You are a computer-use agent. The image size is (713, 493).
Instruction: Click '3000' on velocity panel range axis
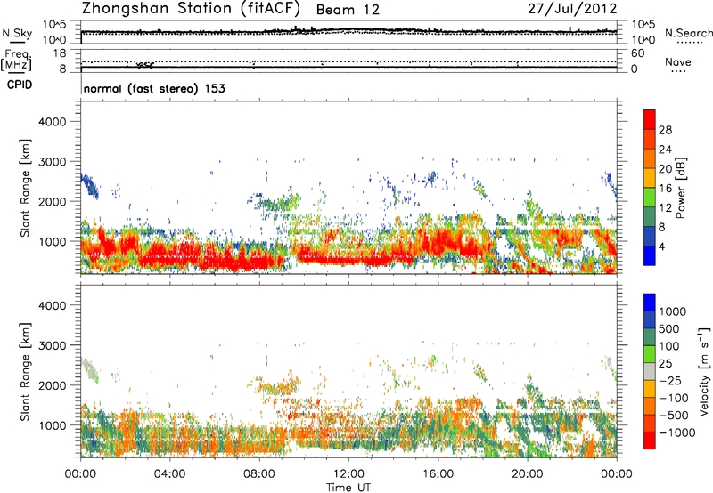pyautogui.click(x=52, y=345)
